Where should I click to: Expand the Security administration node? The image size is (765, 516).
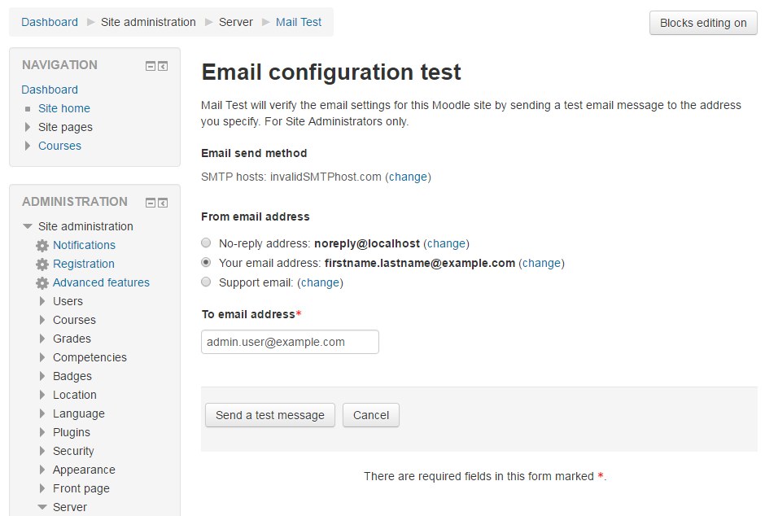[42, 451]
